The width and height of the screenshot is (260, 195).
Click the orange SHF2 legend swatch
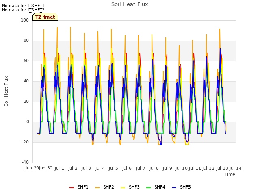tap(97, 188)
